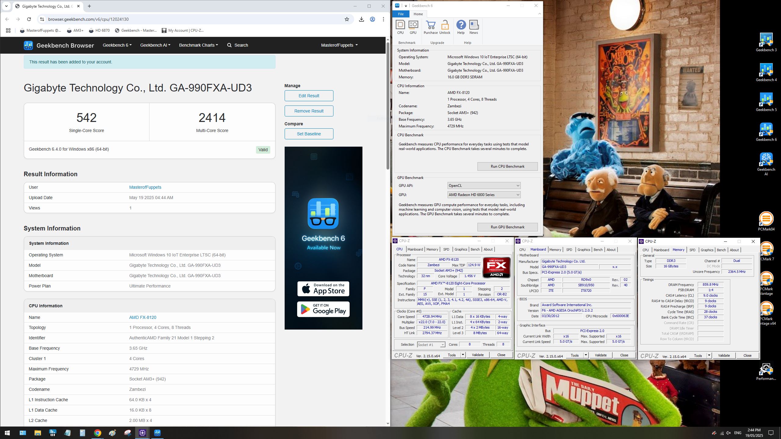Image resolution: width=781 pixels, height=439 pixels.
Task: Click Validate in CPU-Z Memory window
Action: click(724, 355)
